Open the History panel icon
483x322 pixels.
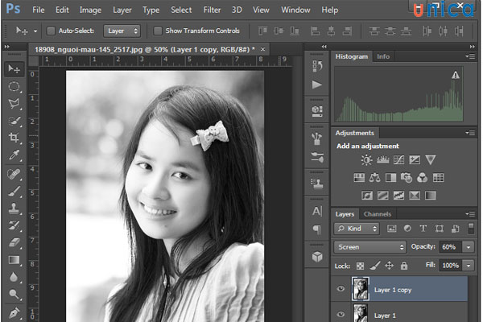tap(317, 66)
